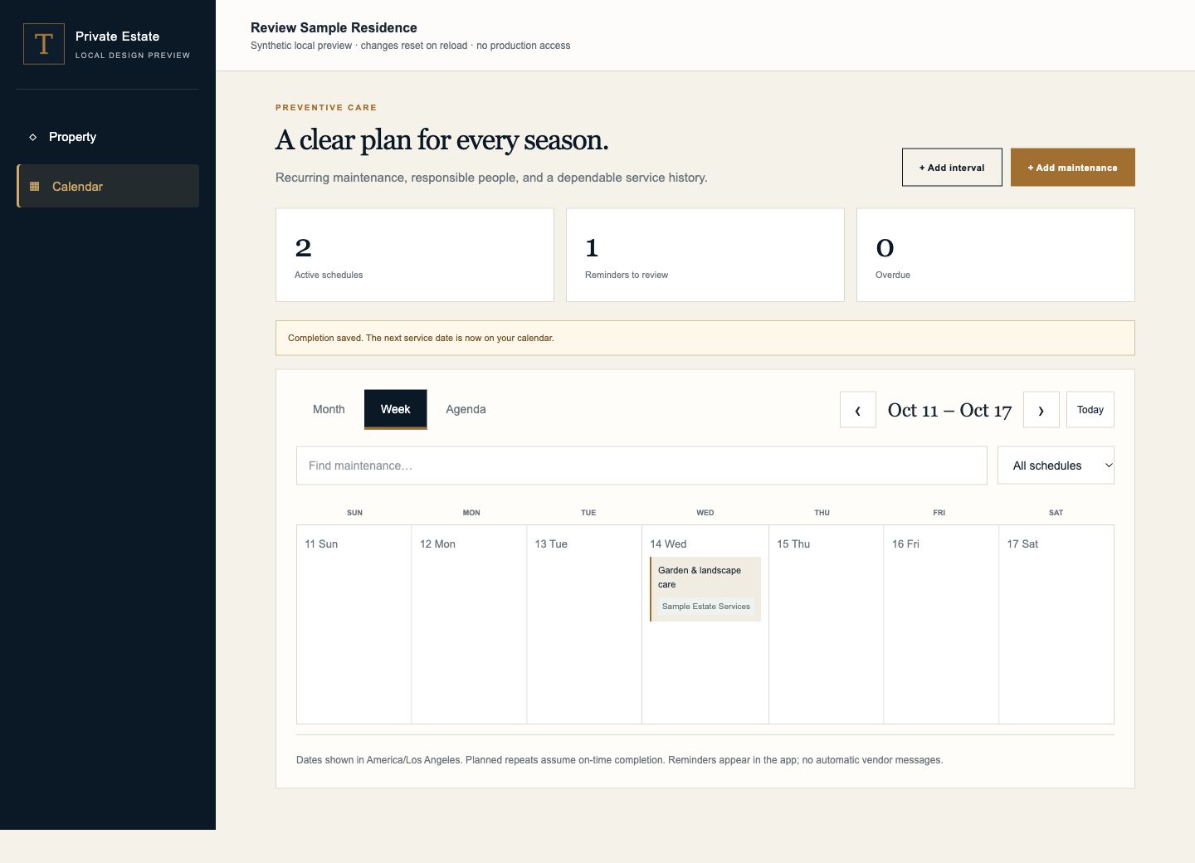1195x863 pixels.
Task: Open Garden & landscape care event
Action: (705, 589)
